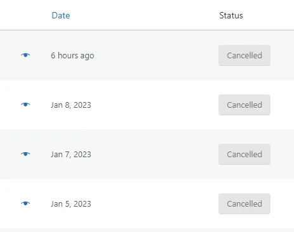Click the '6 hours ago' date text

click(72, 56)
